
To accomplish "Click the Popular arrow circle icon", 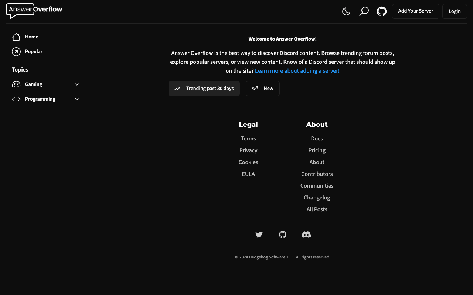I will pyautogui.click(x=16, y=52).
